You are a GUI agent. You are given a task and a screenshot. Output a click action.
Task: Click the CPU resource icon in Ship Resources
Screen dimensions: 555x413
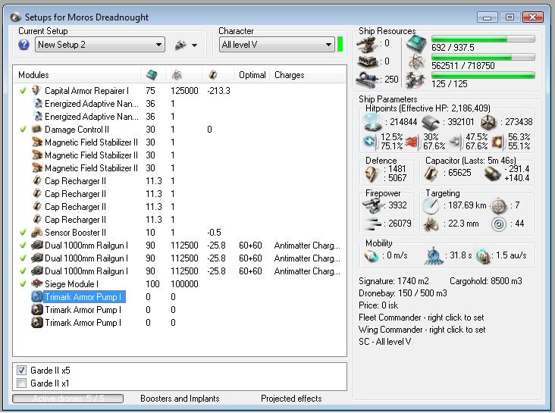416,44
